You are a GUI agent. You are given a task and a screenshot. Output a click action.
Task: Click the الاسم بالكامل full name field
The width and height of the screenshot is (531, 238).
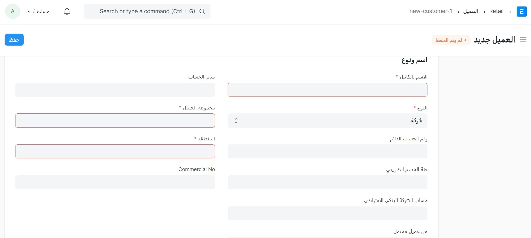pyautogui.click(x=327, y=90)
